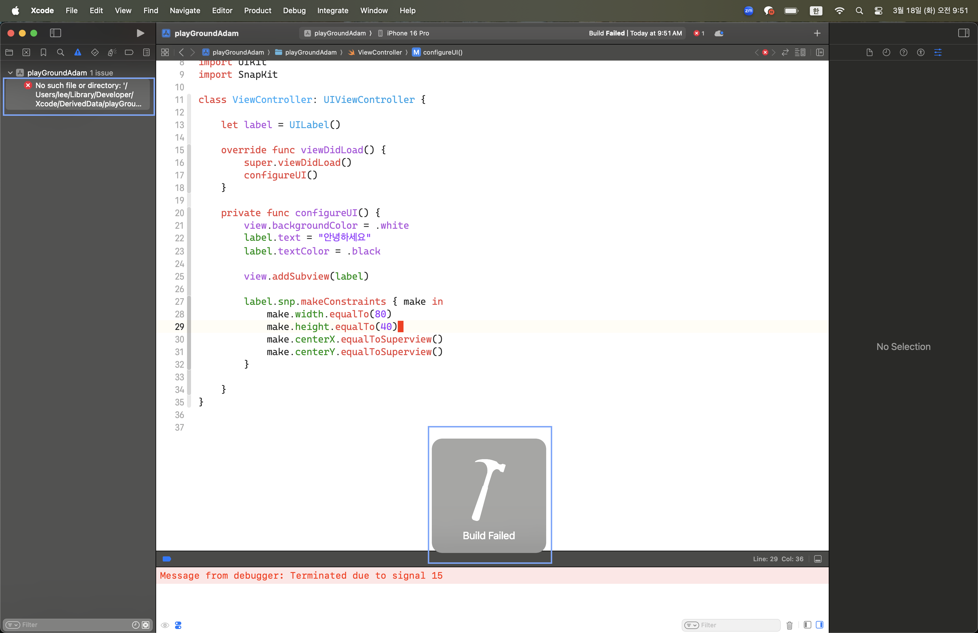This screenshot has height=633, width=978.
Task: Click trash icon to clear console
Action: 789,625
